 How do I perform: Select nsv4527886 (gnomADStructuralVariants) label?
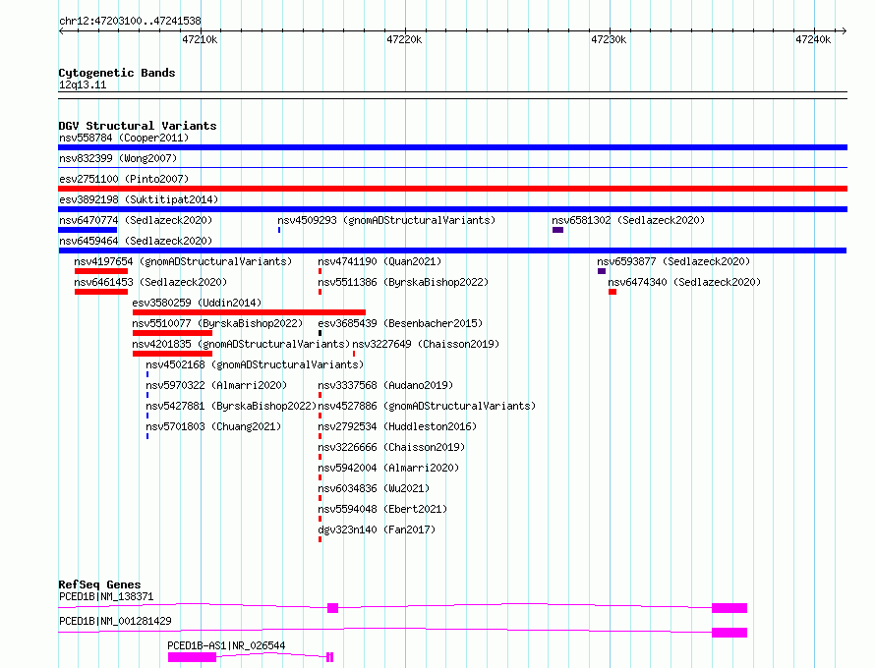[x=427, y=406]
